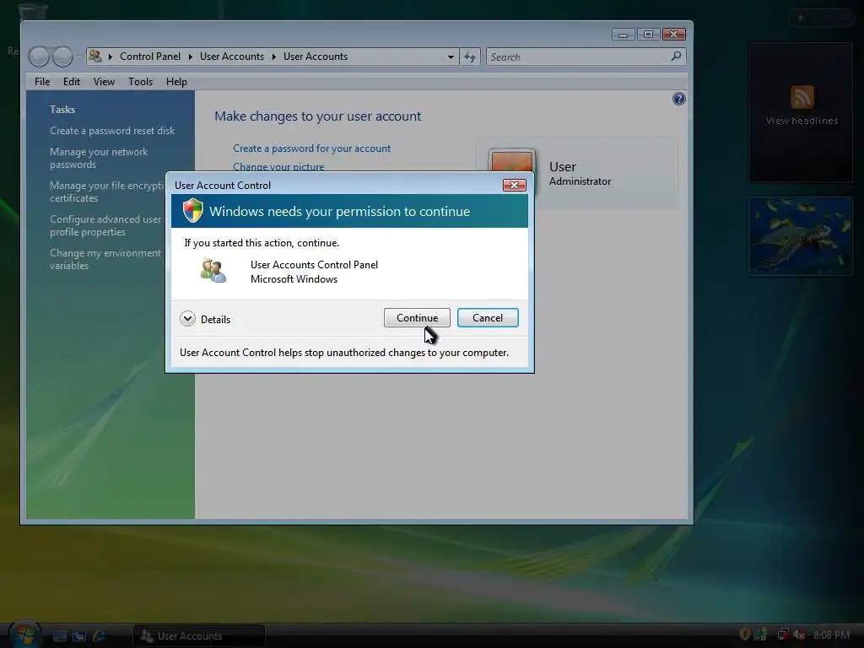The width and height of the screenshot is (864, 648).
Task: Open Change my environment variables
Action: [x=105, y=259]
